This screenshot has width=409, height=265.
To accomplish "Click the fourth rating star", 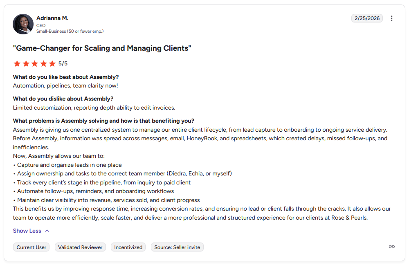I will coord(43,63).
